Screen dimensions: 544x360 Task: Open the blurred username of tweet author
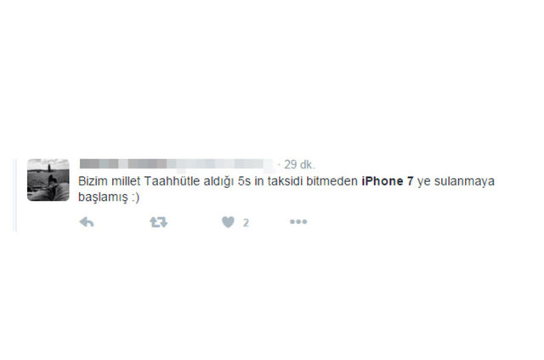pyautogui.click(x=176, y=163)
